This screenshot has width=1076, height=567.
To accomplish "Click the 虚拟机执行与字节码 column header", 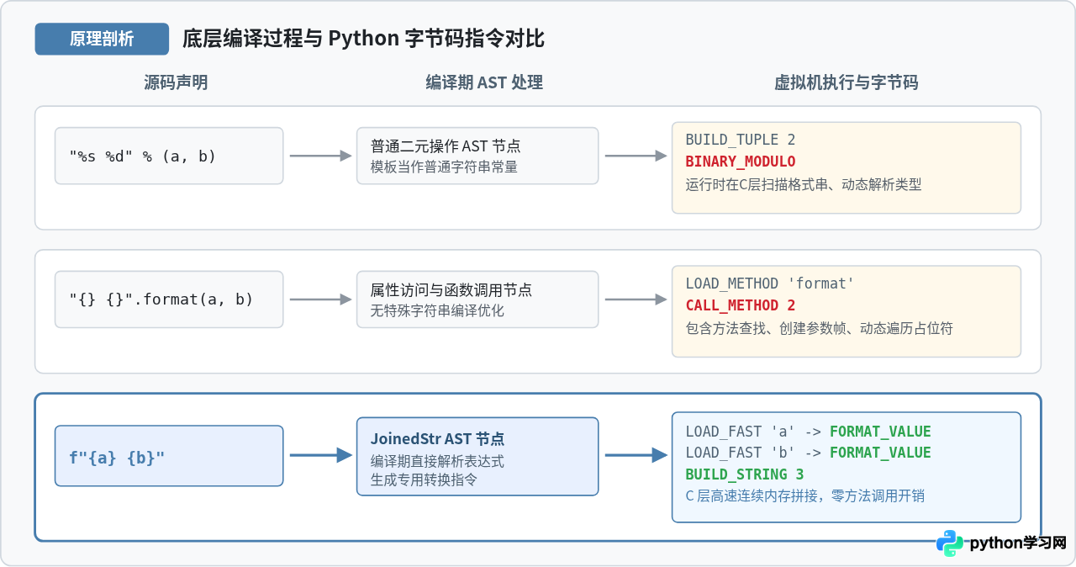I will pos(846,82).
